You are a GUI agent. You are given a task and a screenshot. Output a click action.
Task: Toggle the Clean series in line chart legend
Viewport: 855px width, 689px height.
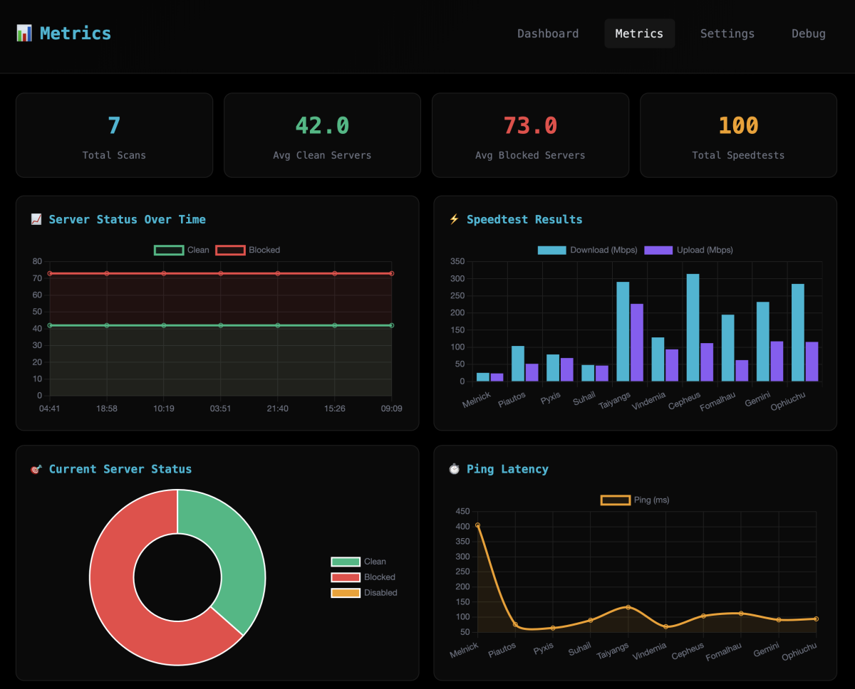182,251
